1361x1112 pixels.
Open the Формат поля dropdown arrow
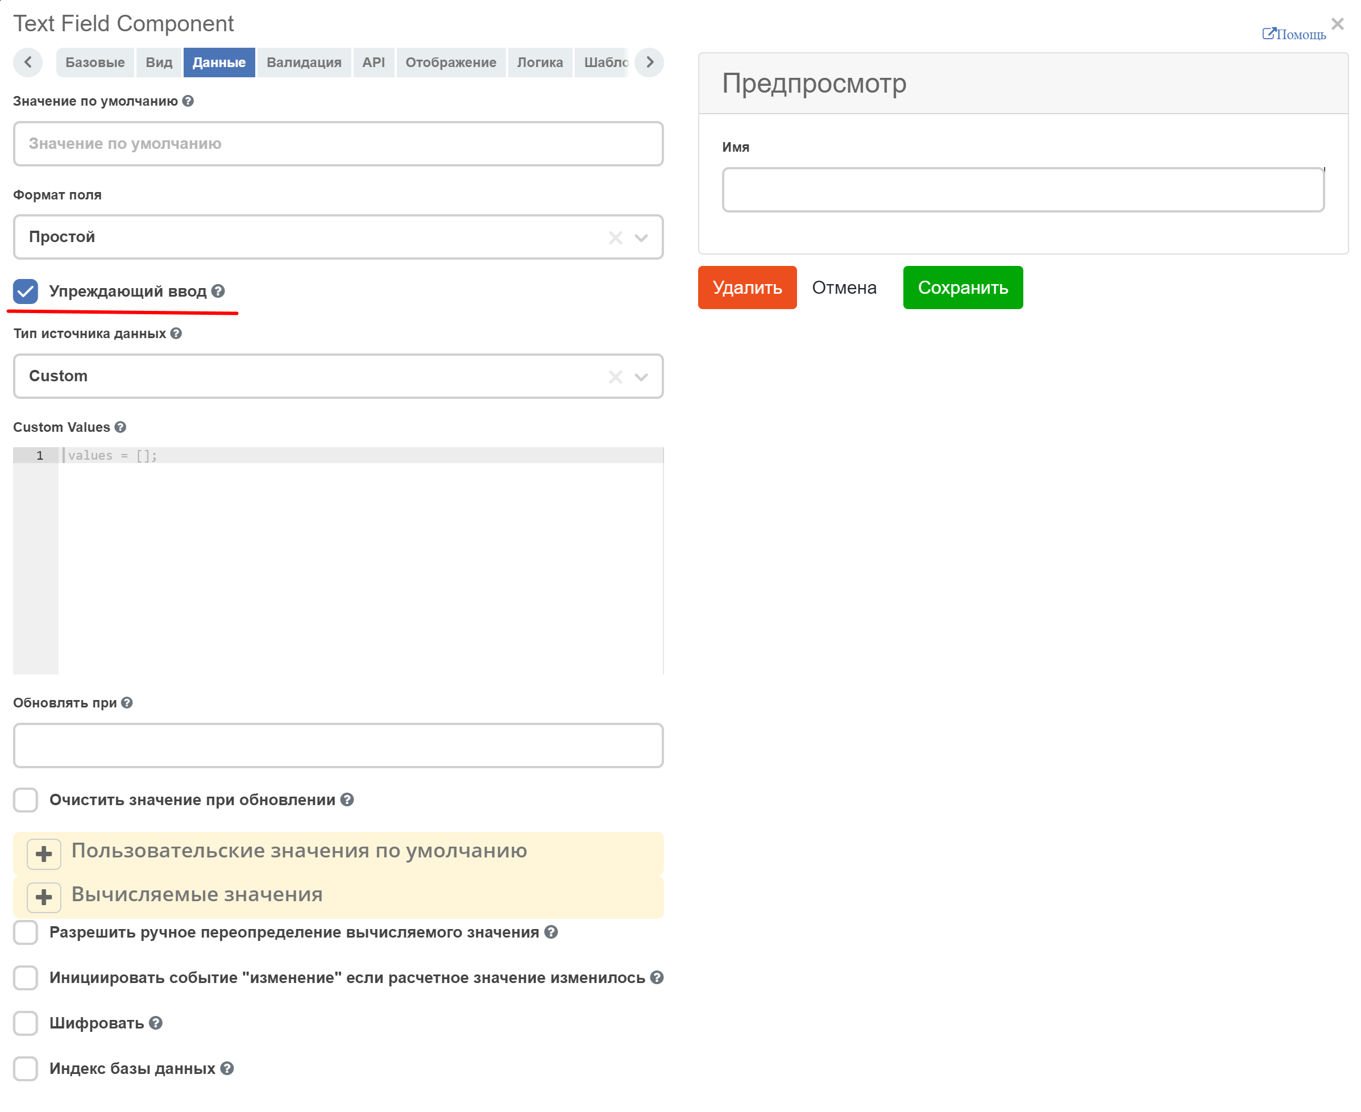coord(641,238)
